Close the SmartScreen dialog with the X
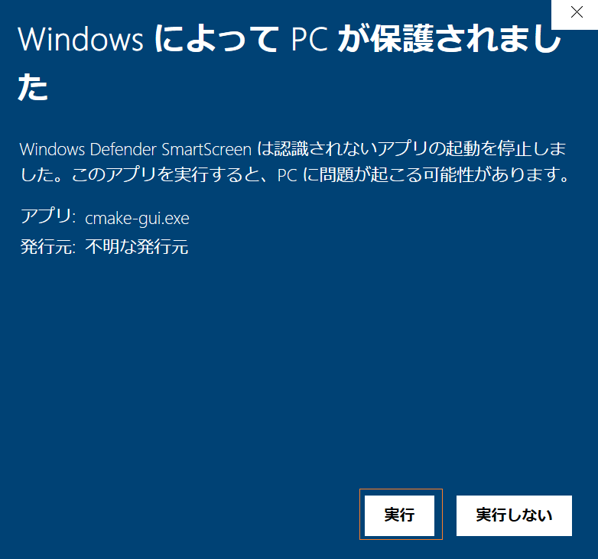 pos(577,12)
